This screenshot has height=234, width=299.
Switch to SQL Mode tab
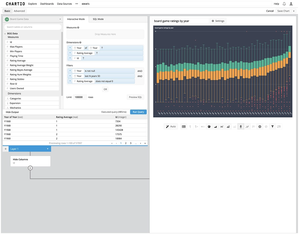coord(98,19)
